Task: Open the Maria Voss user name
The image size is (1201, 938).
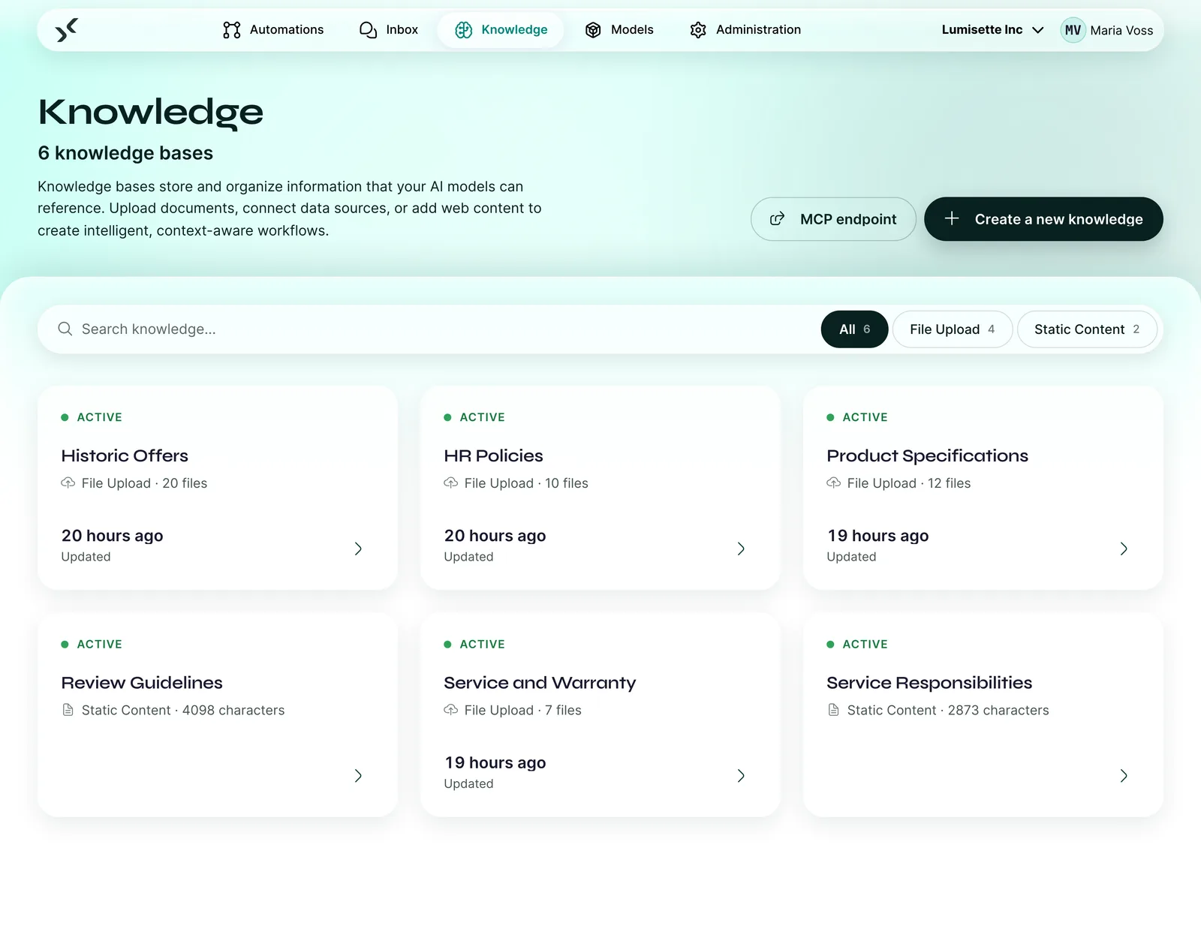Action: click(1121, 31)
